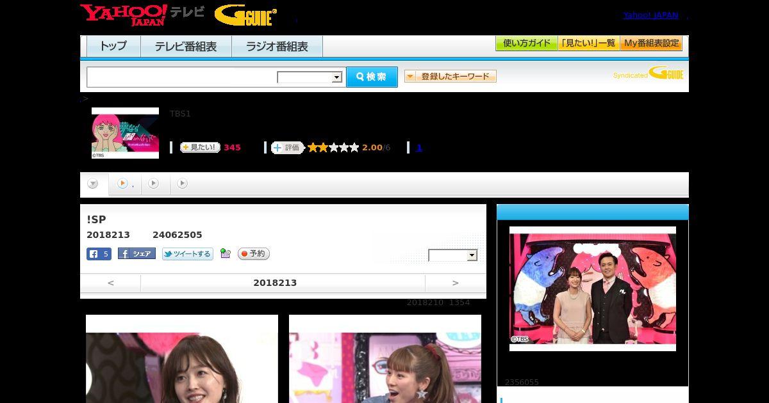This screenshot has height=403, width=769.
Task: Select the first tab with down-arrow icon
Action: tap(94, 184)
